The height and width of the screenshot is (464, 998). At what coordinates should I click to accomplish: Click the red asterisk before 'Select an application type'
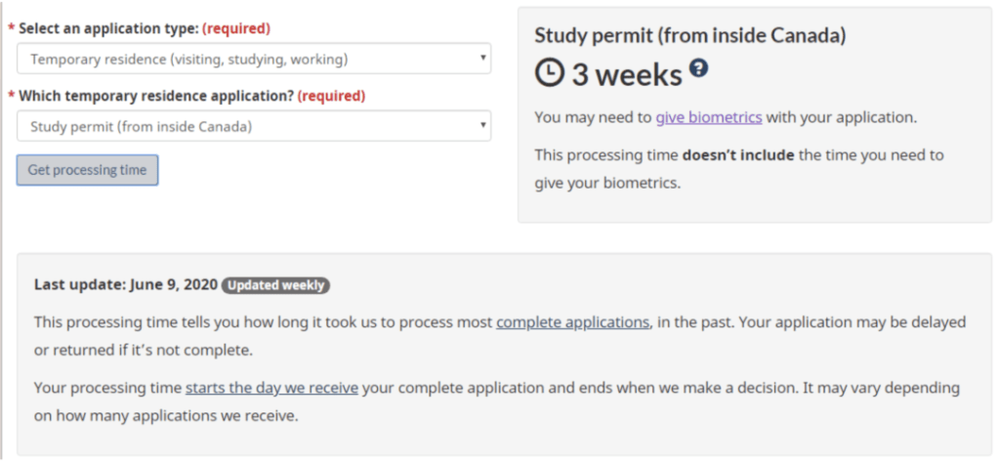coord(11,28)
